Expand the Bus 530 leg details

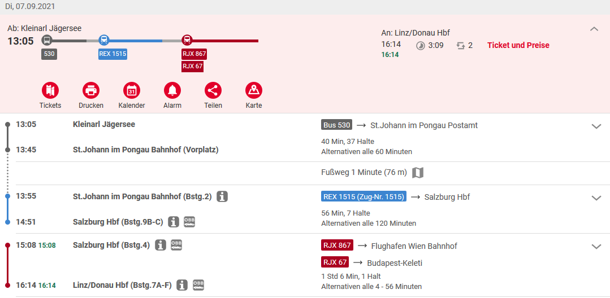click(x=596, y=126)
